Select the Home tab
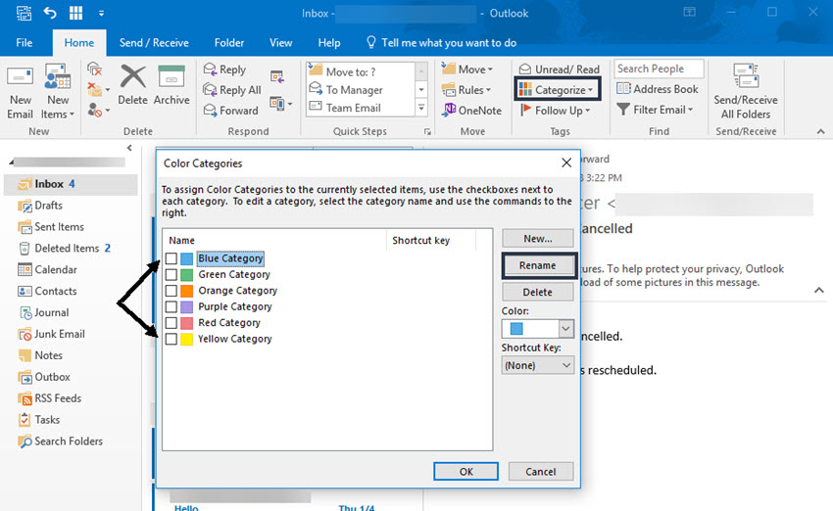Viewport: 833px width, 511px height. pyautogui.click(x=79, y=43)
